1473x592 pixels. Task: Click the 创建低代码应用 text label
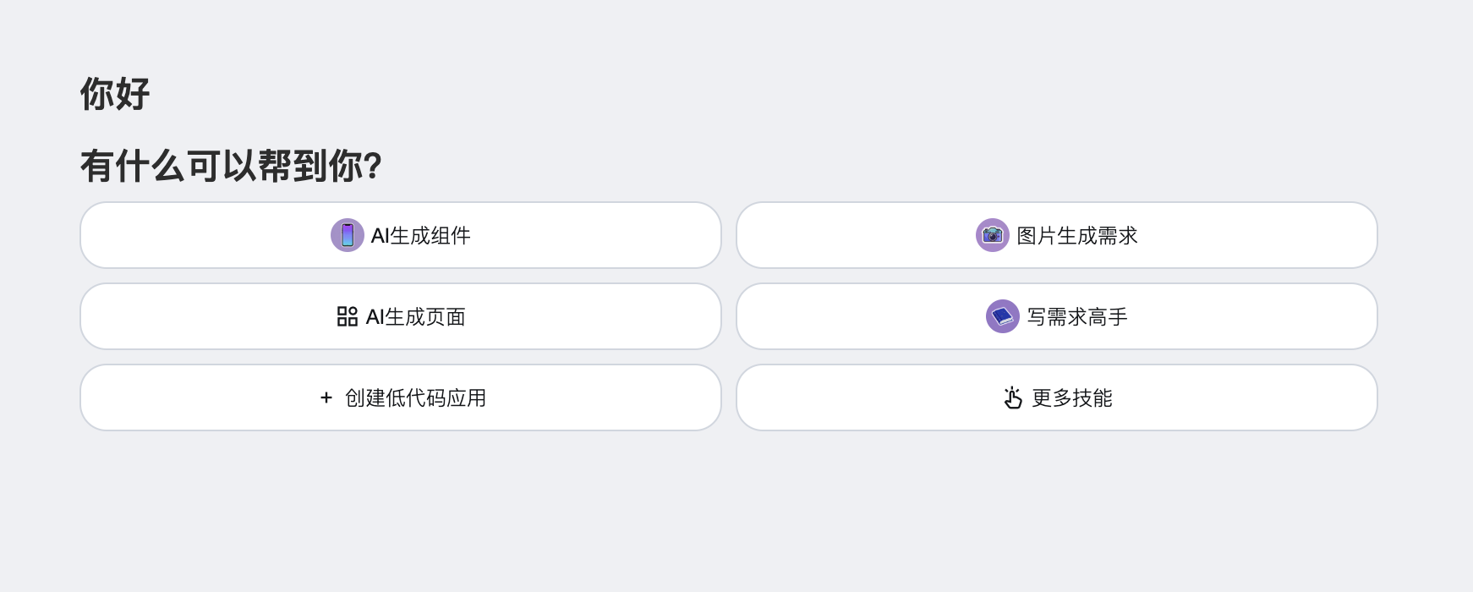(x=415, y=397)
